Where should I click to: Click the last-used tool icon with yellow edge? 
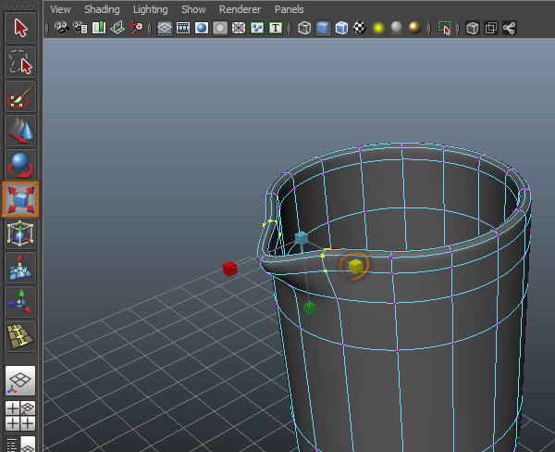click(20, 336)
